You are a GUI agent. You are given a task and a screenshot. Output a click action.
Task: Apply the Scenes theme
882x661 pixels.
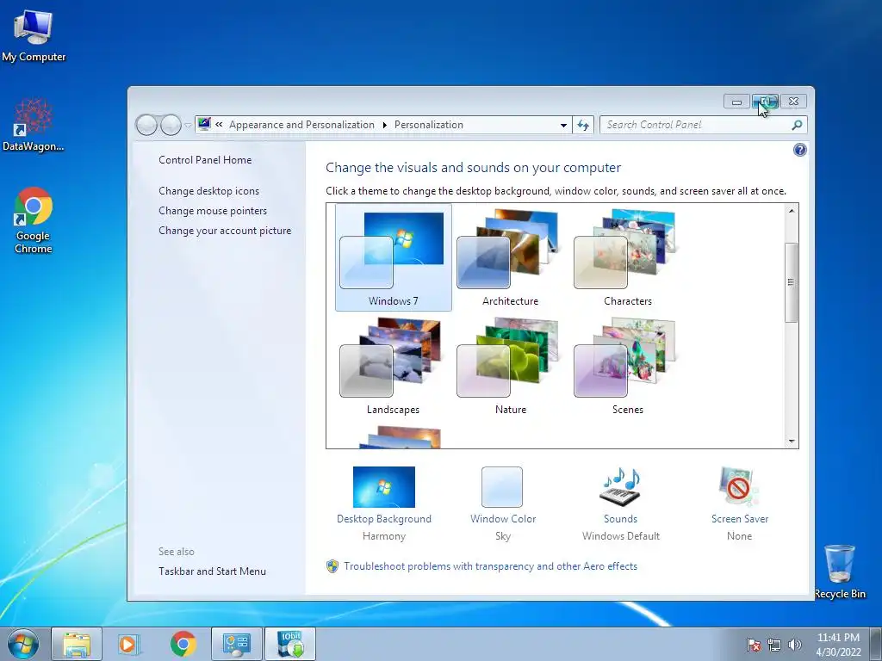pyautogui.click(x=627, y=365)
